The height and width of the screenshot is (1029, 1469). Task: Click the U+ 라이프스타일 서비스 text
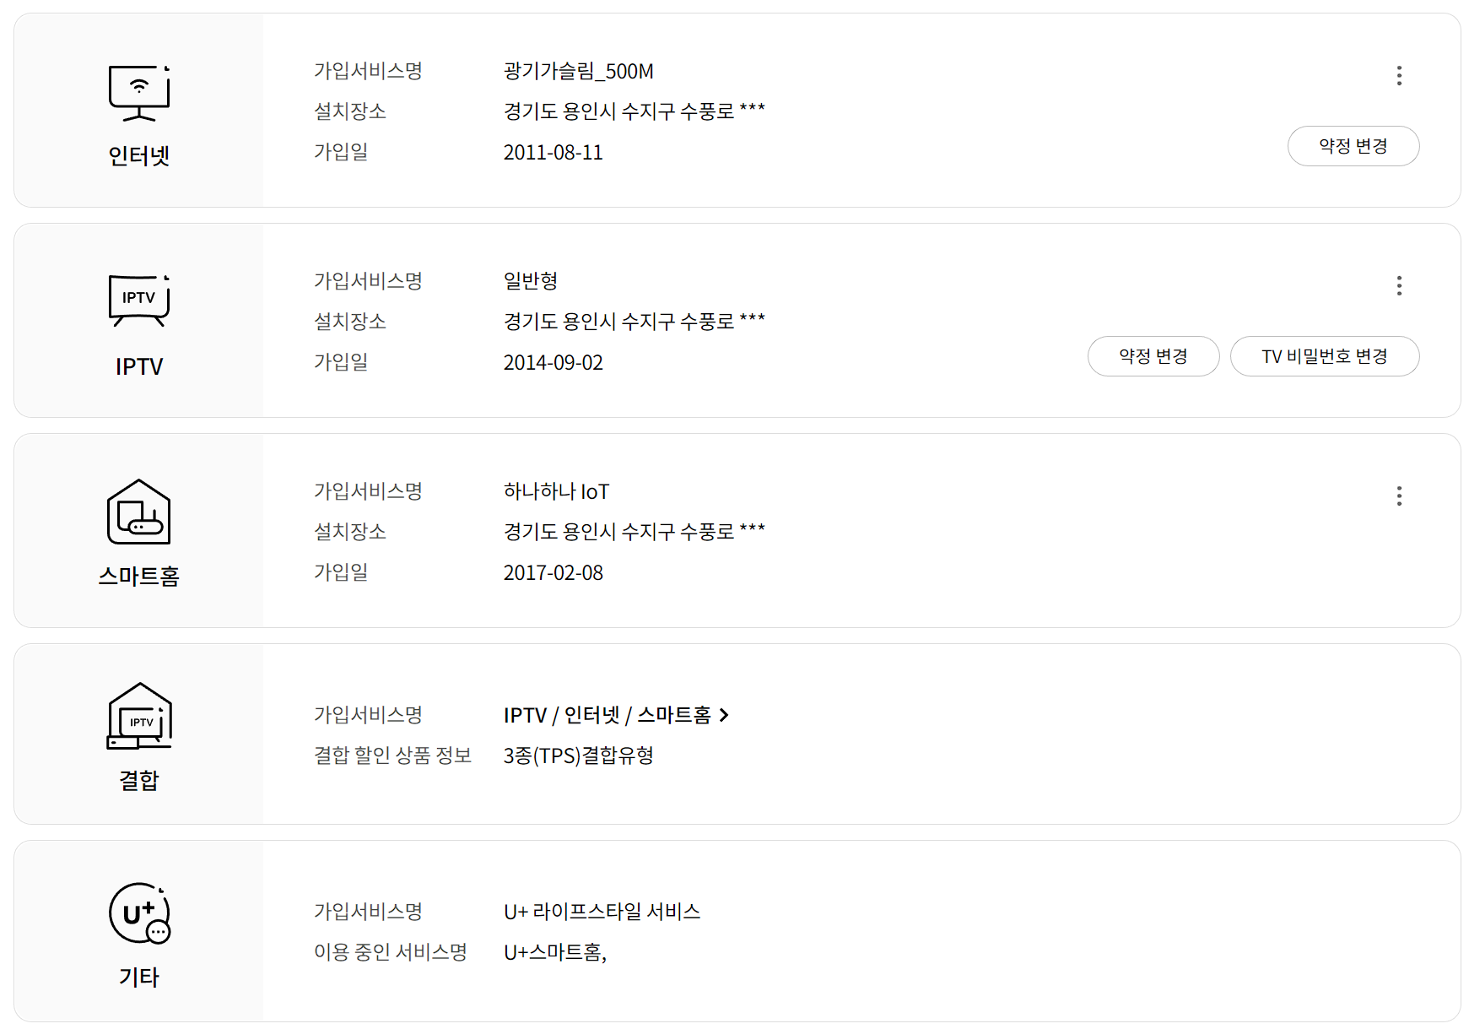pos(602,912)
